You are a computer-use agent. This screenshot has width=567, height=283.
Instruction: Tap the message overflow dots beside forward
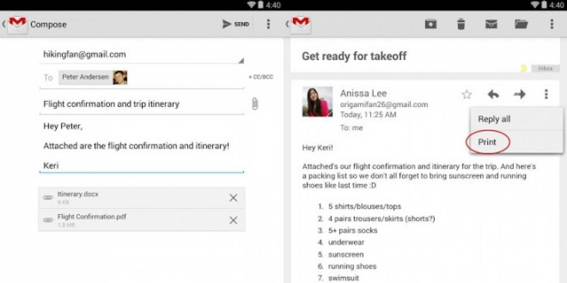point(546,95)
